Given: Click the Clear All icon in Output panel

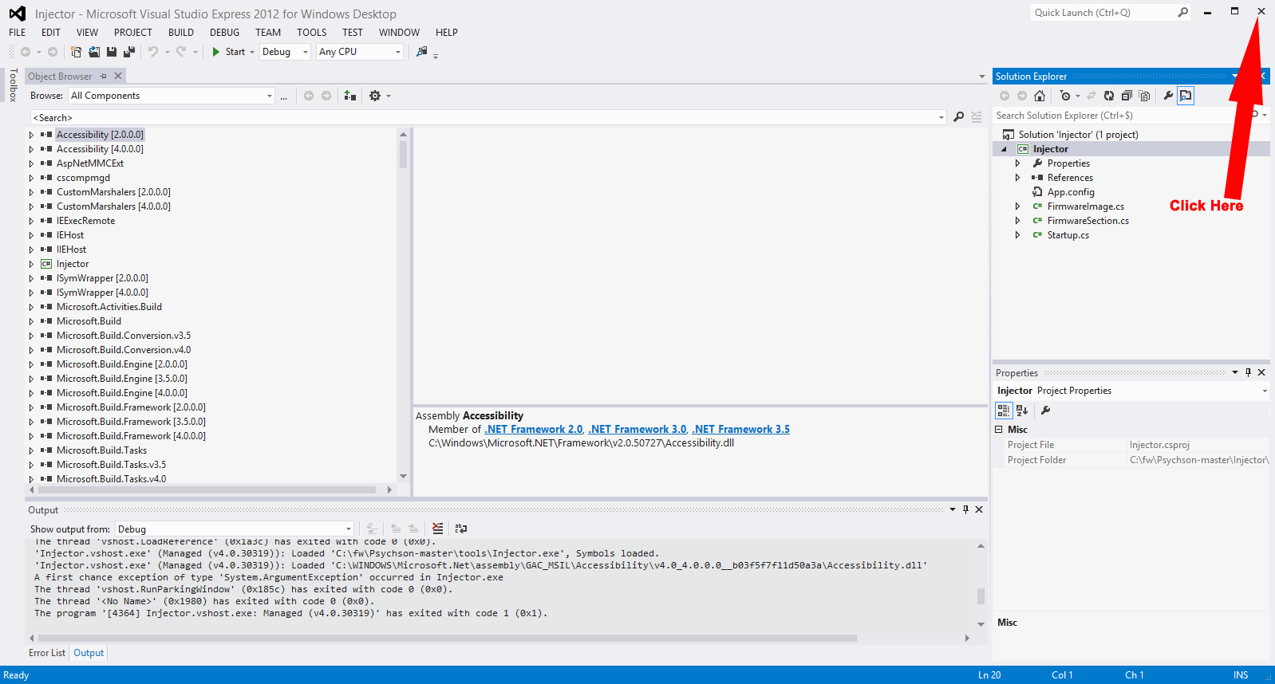Looking at the screenshot, I should [437, 529].
